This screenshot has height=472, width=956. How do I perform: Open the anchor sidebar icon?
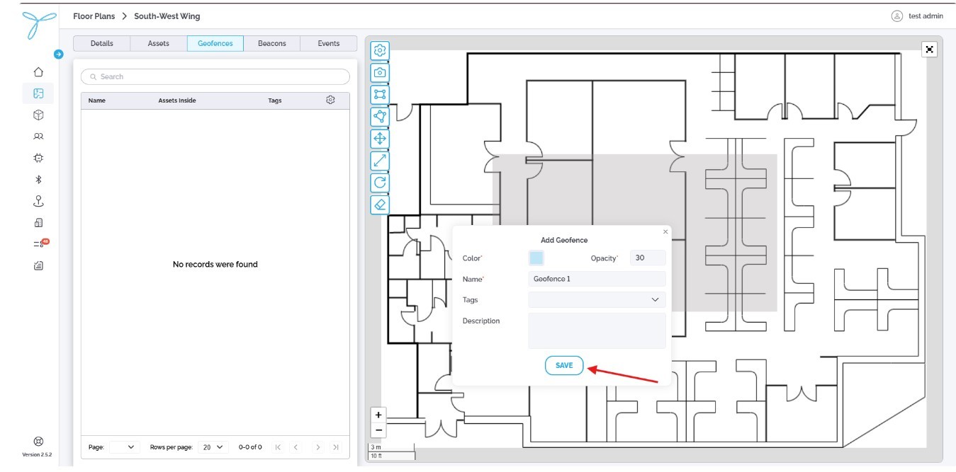point(38,201)
